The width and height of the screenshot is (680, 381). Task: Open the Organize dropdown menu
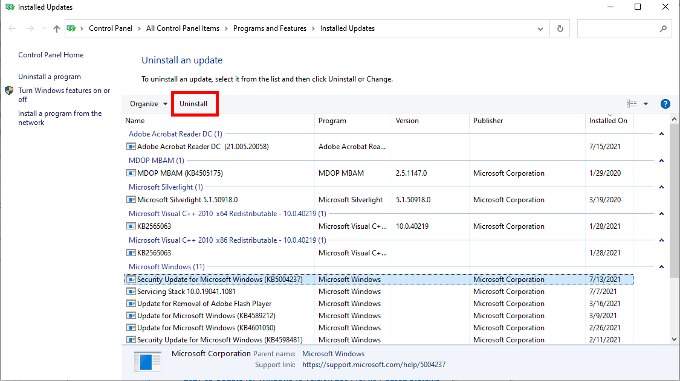pos(149,104)
